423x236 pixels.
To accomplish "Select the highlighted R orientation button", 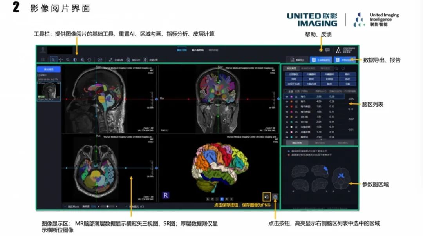I will point(222,199).
